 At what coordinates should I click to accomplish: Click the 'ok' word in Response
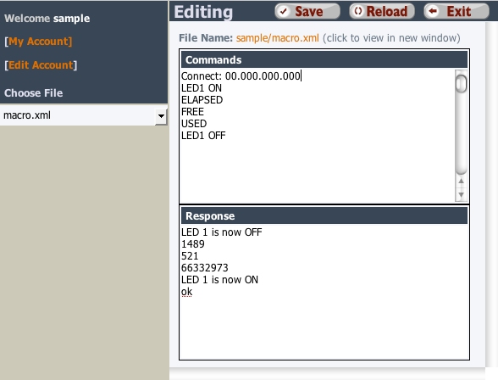tap(186, 292)
